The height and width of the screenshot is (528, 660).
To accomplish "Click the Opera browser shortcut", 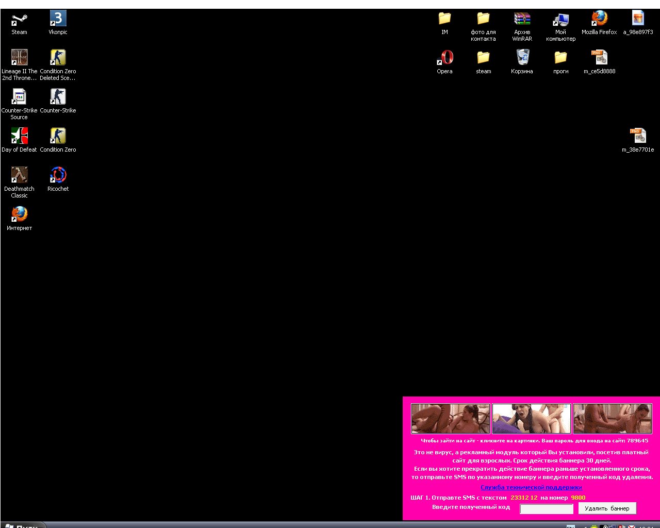I will [444, 62].
